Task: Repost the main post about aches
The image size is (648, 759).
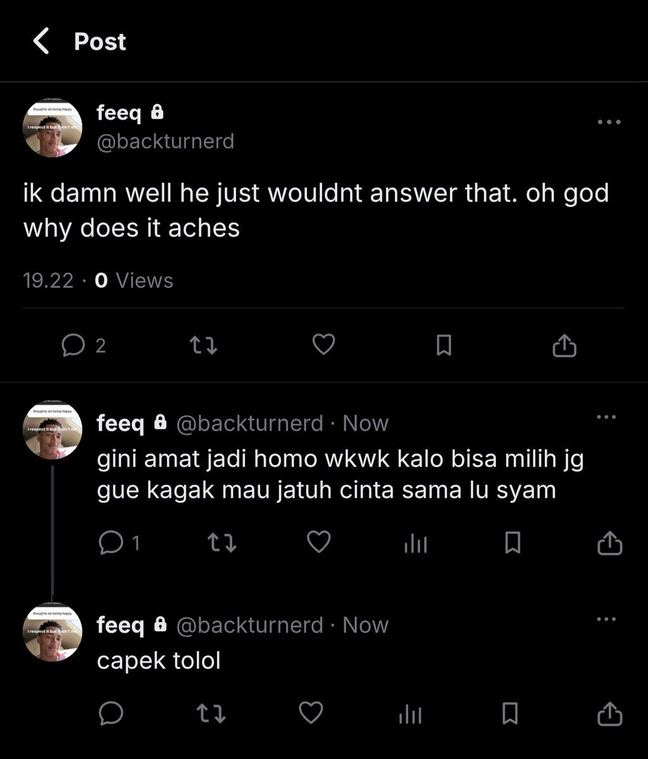Action: [204, 345]
